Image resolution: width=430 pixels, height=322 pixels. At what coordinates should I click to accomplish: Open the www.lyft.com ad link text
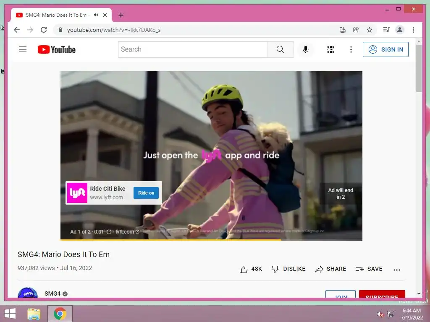click(x=106, y=197)
